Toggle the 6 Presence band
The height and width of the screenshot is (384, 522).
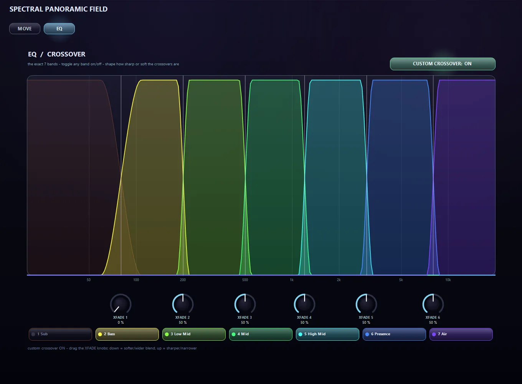394,334
